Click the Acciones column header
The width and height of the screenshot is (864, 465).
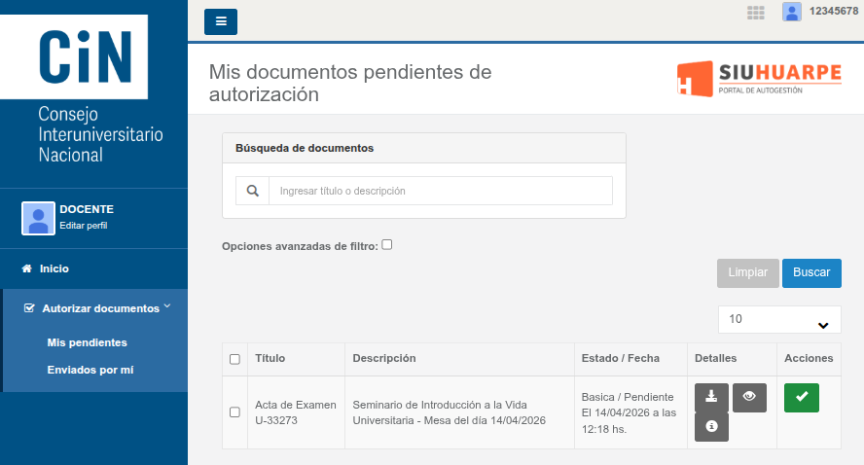[809, 358]
